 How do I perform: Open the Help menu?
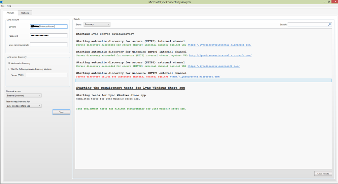pyautogui.click(x=9, y=6)
